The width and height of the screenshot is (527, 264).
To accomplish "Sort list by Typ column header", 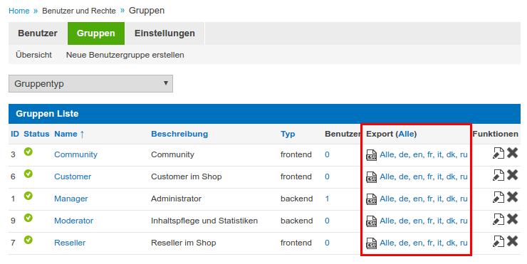I will 288,134.
